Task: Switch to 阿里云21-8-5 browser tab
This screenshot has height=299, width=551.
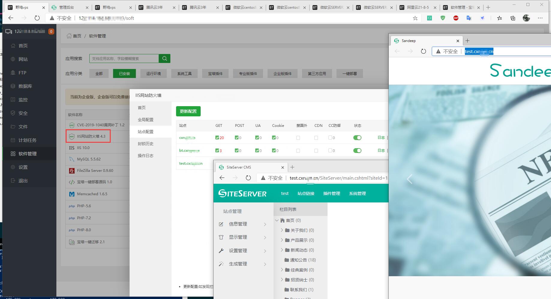Action: coord(418,7)
